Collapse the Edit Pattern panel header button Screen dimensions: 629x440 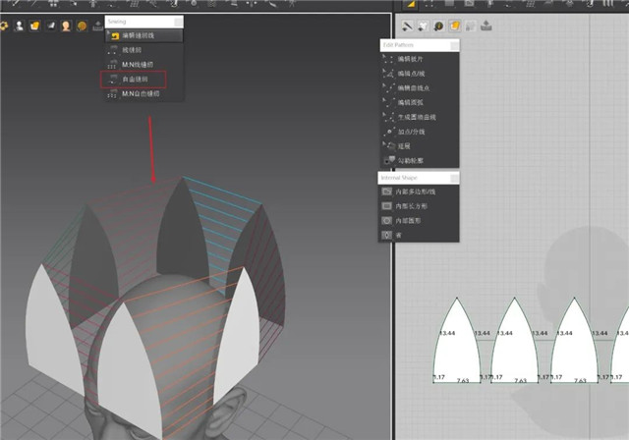click(453, 45)
